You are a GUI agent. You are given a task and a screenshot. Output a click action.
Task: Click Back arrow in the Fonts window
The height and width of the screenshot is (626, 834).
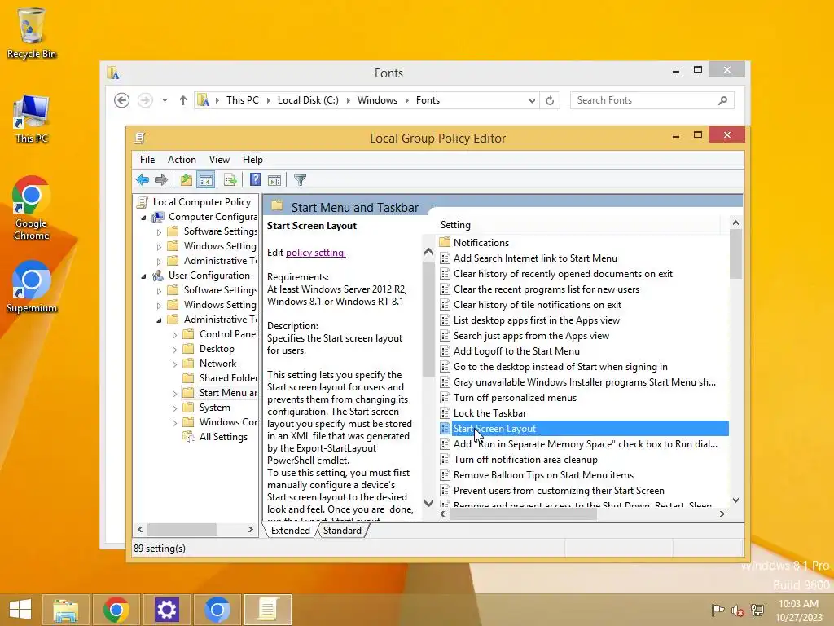pos(122,100)
